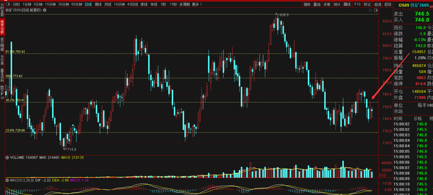Click the 828.9 high price marker

(x=284, y=15)
